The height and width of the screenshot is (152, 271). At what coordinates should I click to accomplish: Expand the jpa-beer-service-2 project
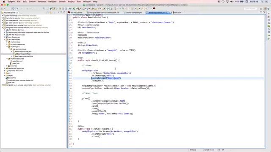[x=3, y=23]
